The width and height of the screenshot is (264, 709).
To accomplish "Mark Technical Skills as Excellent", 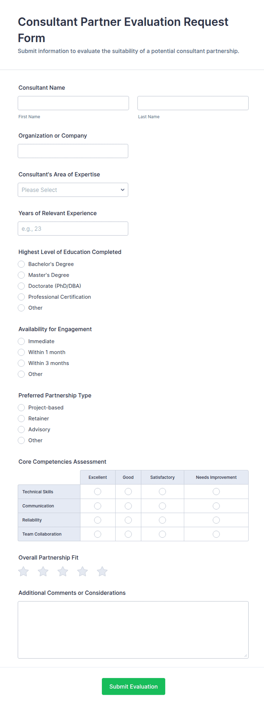I will click(98, 492).
